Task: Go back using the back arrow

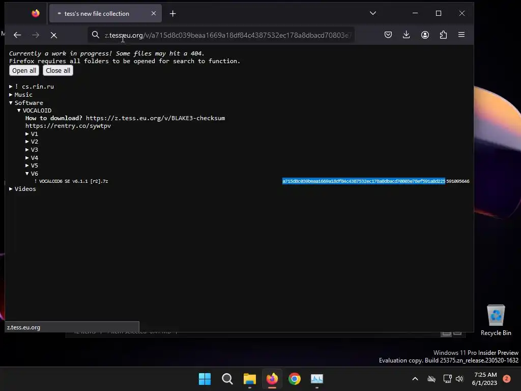Action: (17, 35)
